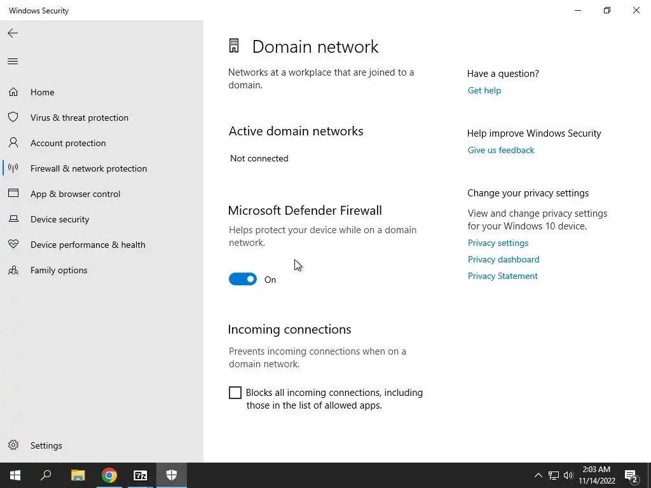Click the On label beside the toggle
The width and height of the screenshot is (651, 488).
click(270, 280)
